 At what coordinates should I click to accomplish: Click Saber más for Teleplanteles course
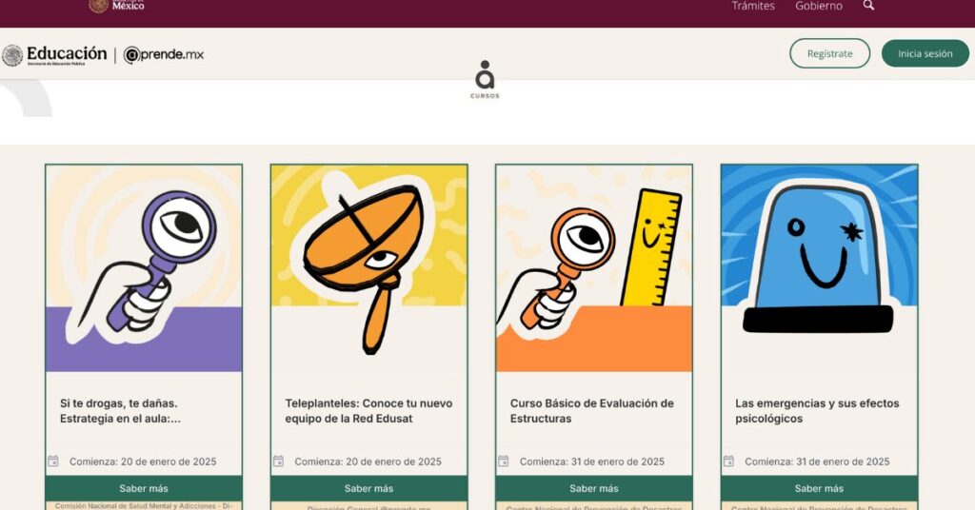click(368, 488)
